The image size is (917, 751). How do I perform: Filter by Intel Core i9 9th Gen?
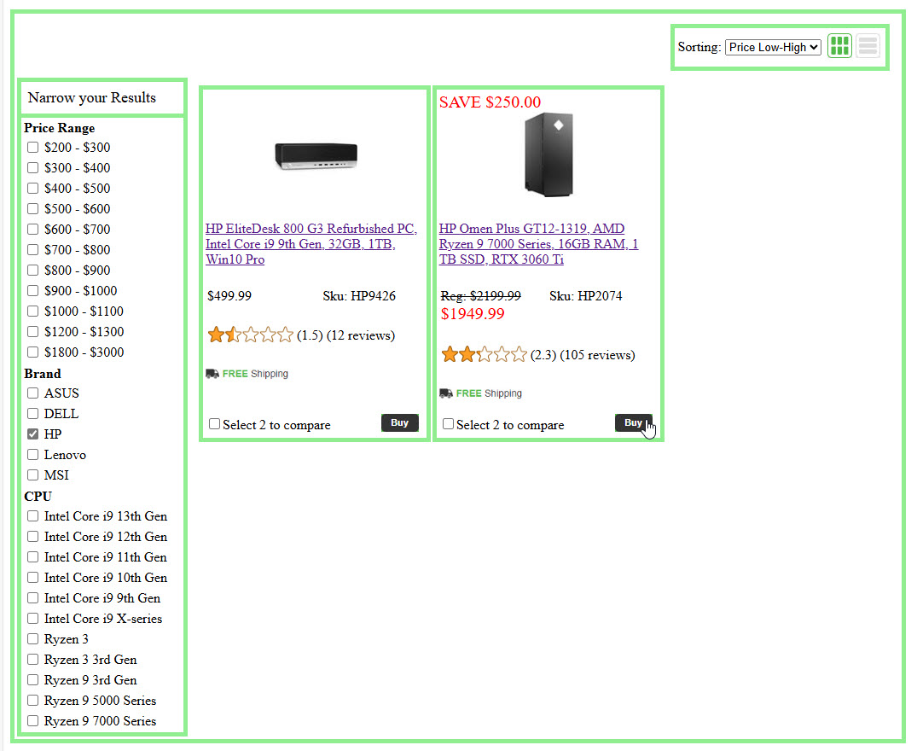point(33,598)
